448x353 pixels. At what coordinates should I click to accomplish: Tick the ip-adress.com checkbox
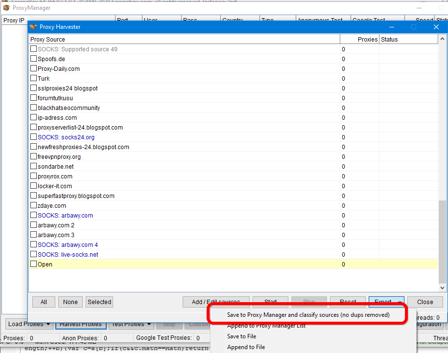[33, 117]
